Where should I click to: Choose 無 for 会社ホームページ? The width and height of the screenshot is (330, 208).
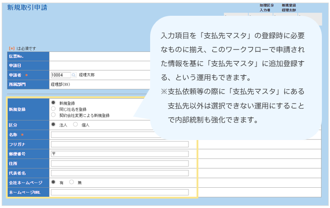[x=71, y=182]
